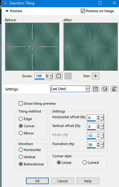Increase Transition percentage with up spinner
This screenshot has width=119, height=187.
coord(98,144)
